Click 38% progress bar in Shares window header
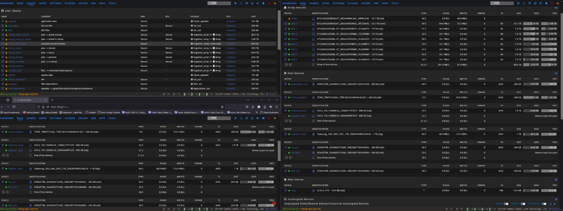Viewport: 563px width, 211px height. [219, 3]
